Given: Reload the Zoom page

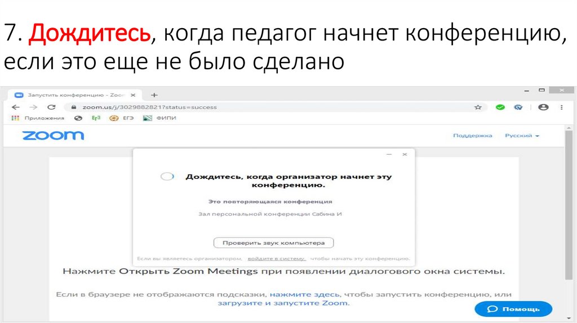Looking at the screenshot, I should [51, 107].
